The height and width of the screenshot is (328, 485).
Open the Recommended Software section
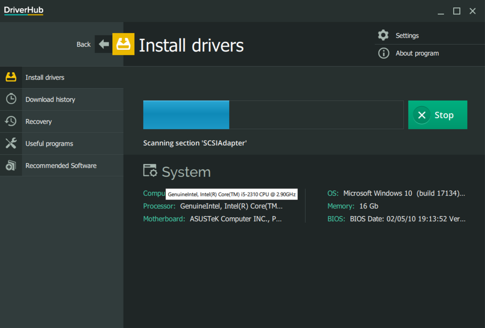click(62, 166)
